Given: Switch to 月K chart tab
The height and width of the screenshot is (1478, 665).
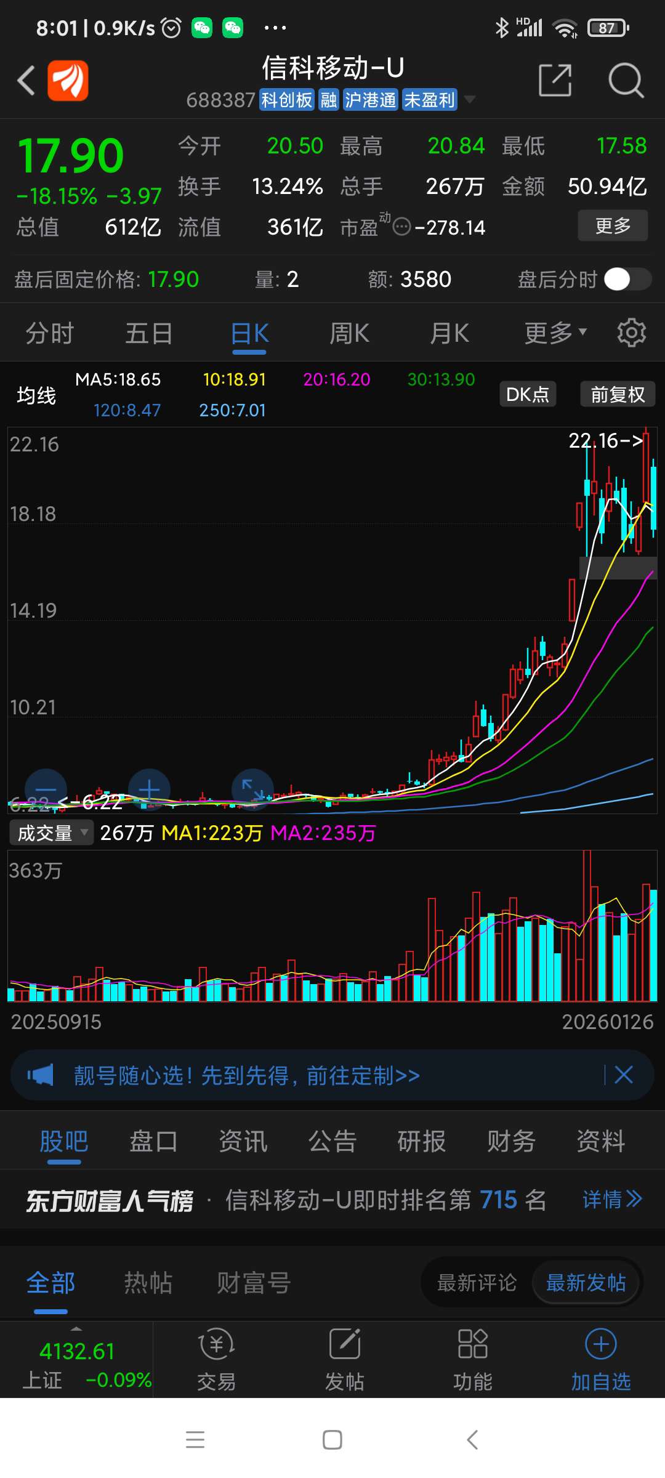Looking at the screenshot, I should click(x=449, y=333).
